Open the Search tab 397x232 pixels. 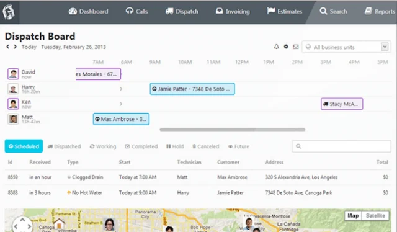point(333,11)
